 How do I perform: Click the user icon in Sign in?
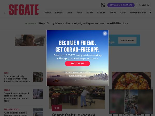pyautogui.click(x=140, y=5)
